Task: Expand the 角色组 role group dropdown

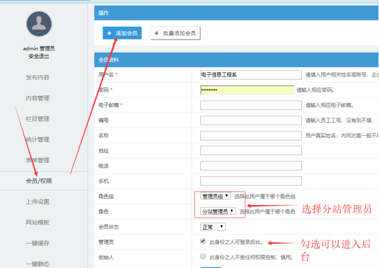Action: 216,196
